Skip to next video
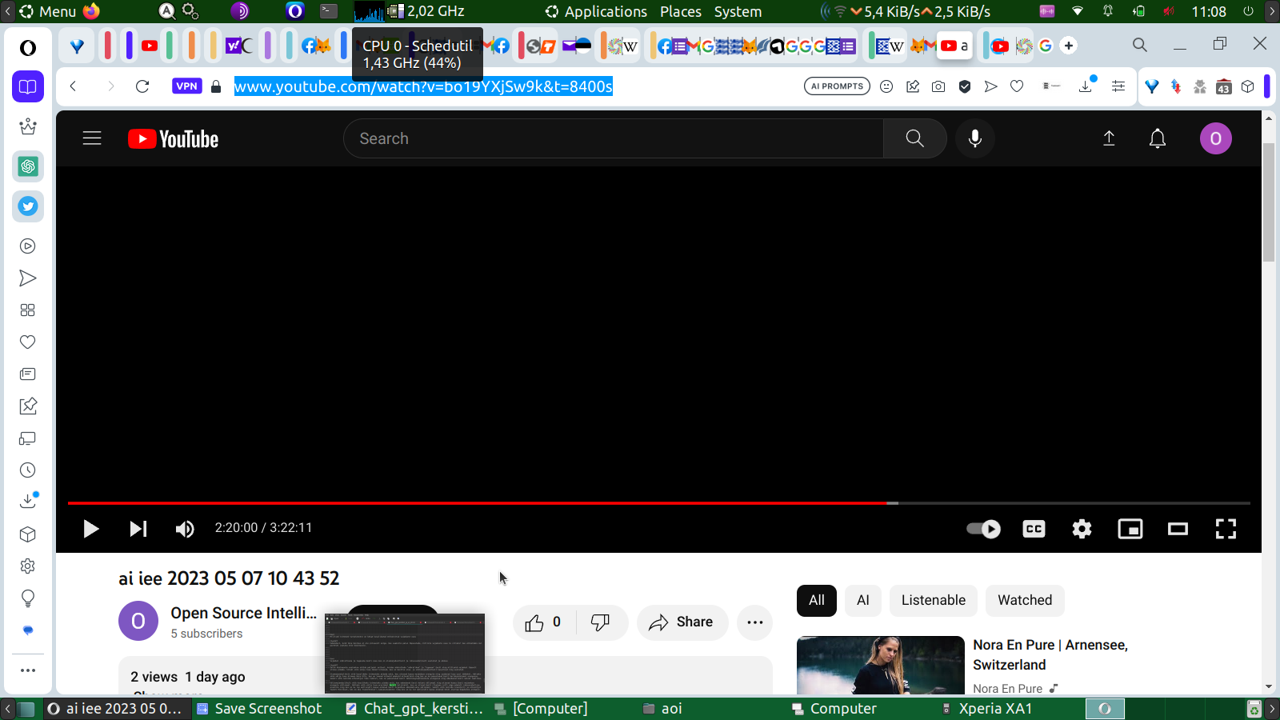This screenshot has height=720, width=1280. coord(138,529)
